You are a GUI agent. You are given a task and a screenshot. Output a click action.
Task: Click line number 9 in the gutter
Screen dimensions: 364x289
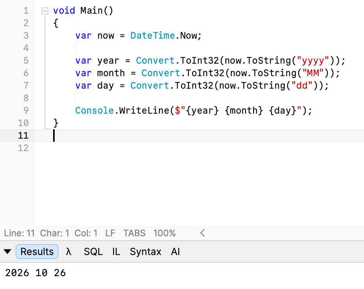pyautogui.click(x=26, y=111)
